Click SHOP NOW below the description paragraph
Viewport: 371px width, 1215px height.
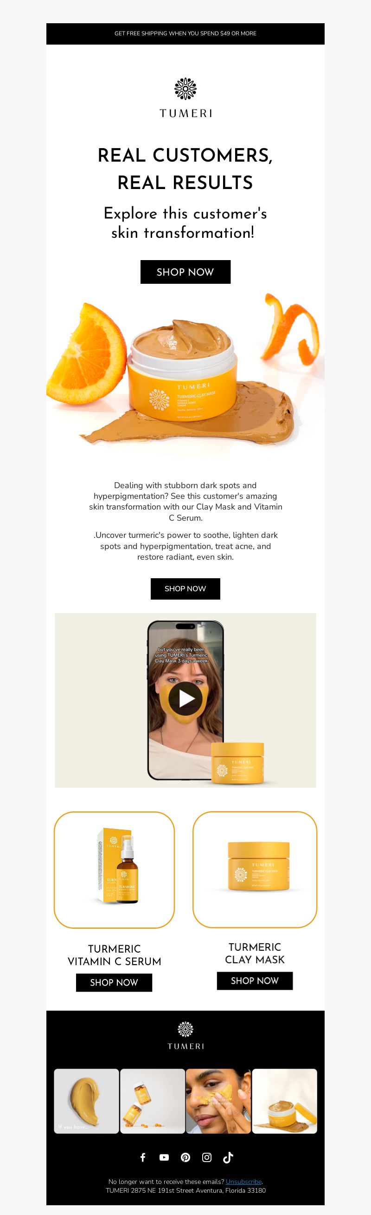tap(185, 588)
